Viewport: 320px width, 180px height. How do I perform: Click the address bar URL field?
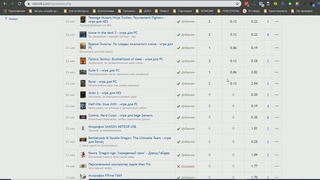click(x=130, y=3)
